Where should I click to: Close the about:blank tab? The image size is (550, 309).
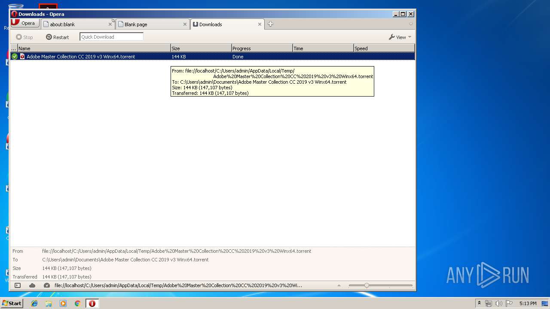[110, 24]
